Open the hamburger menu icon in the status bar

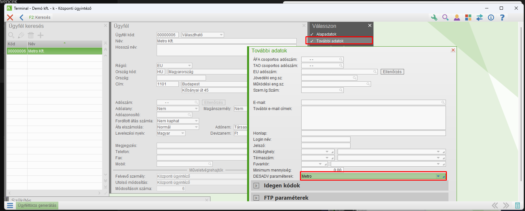tap(10, 205)
